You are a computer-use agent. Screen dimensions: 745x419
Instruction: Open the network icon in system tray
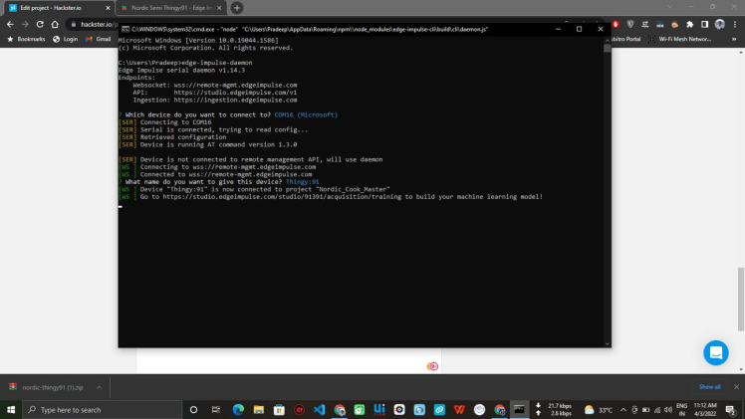[657, 409]
